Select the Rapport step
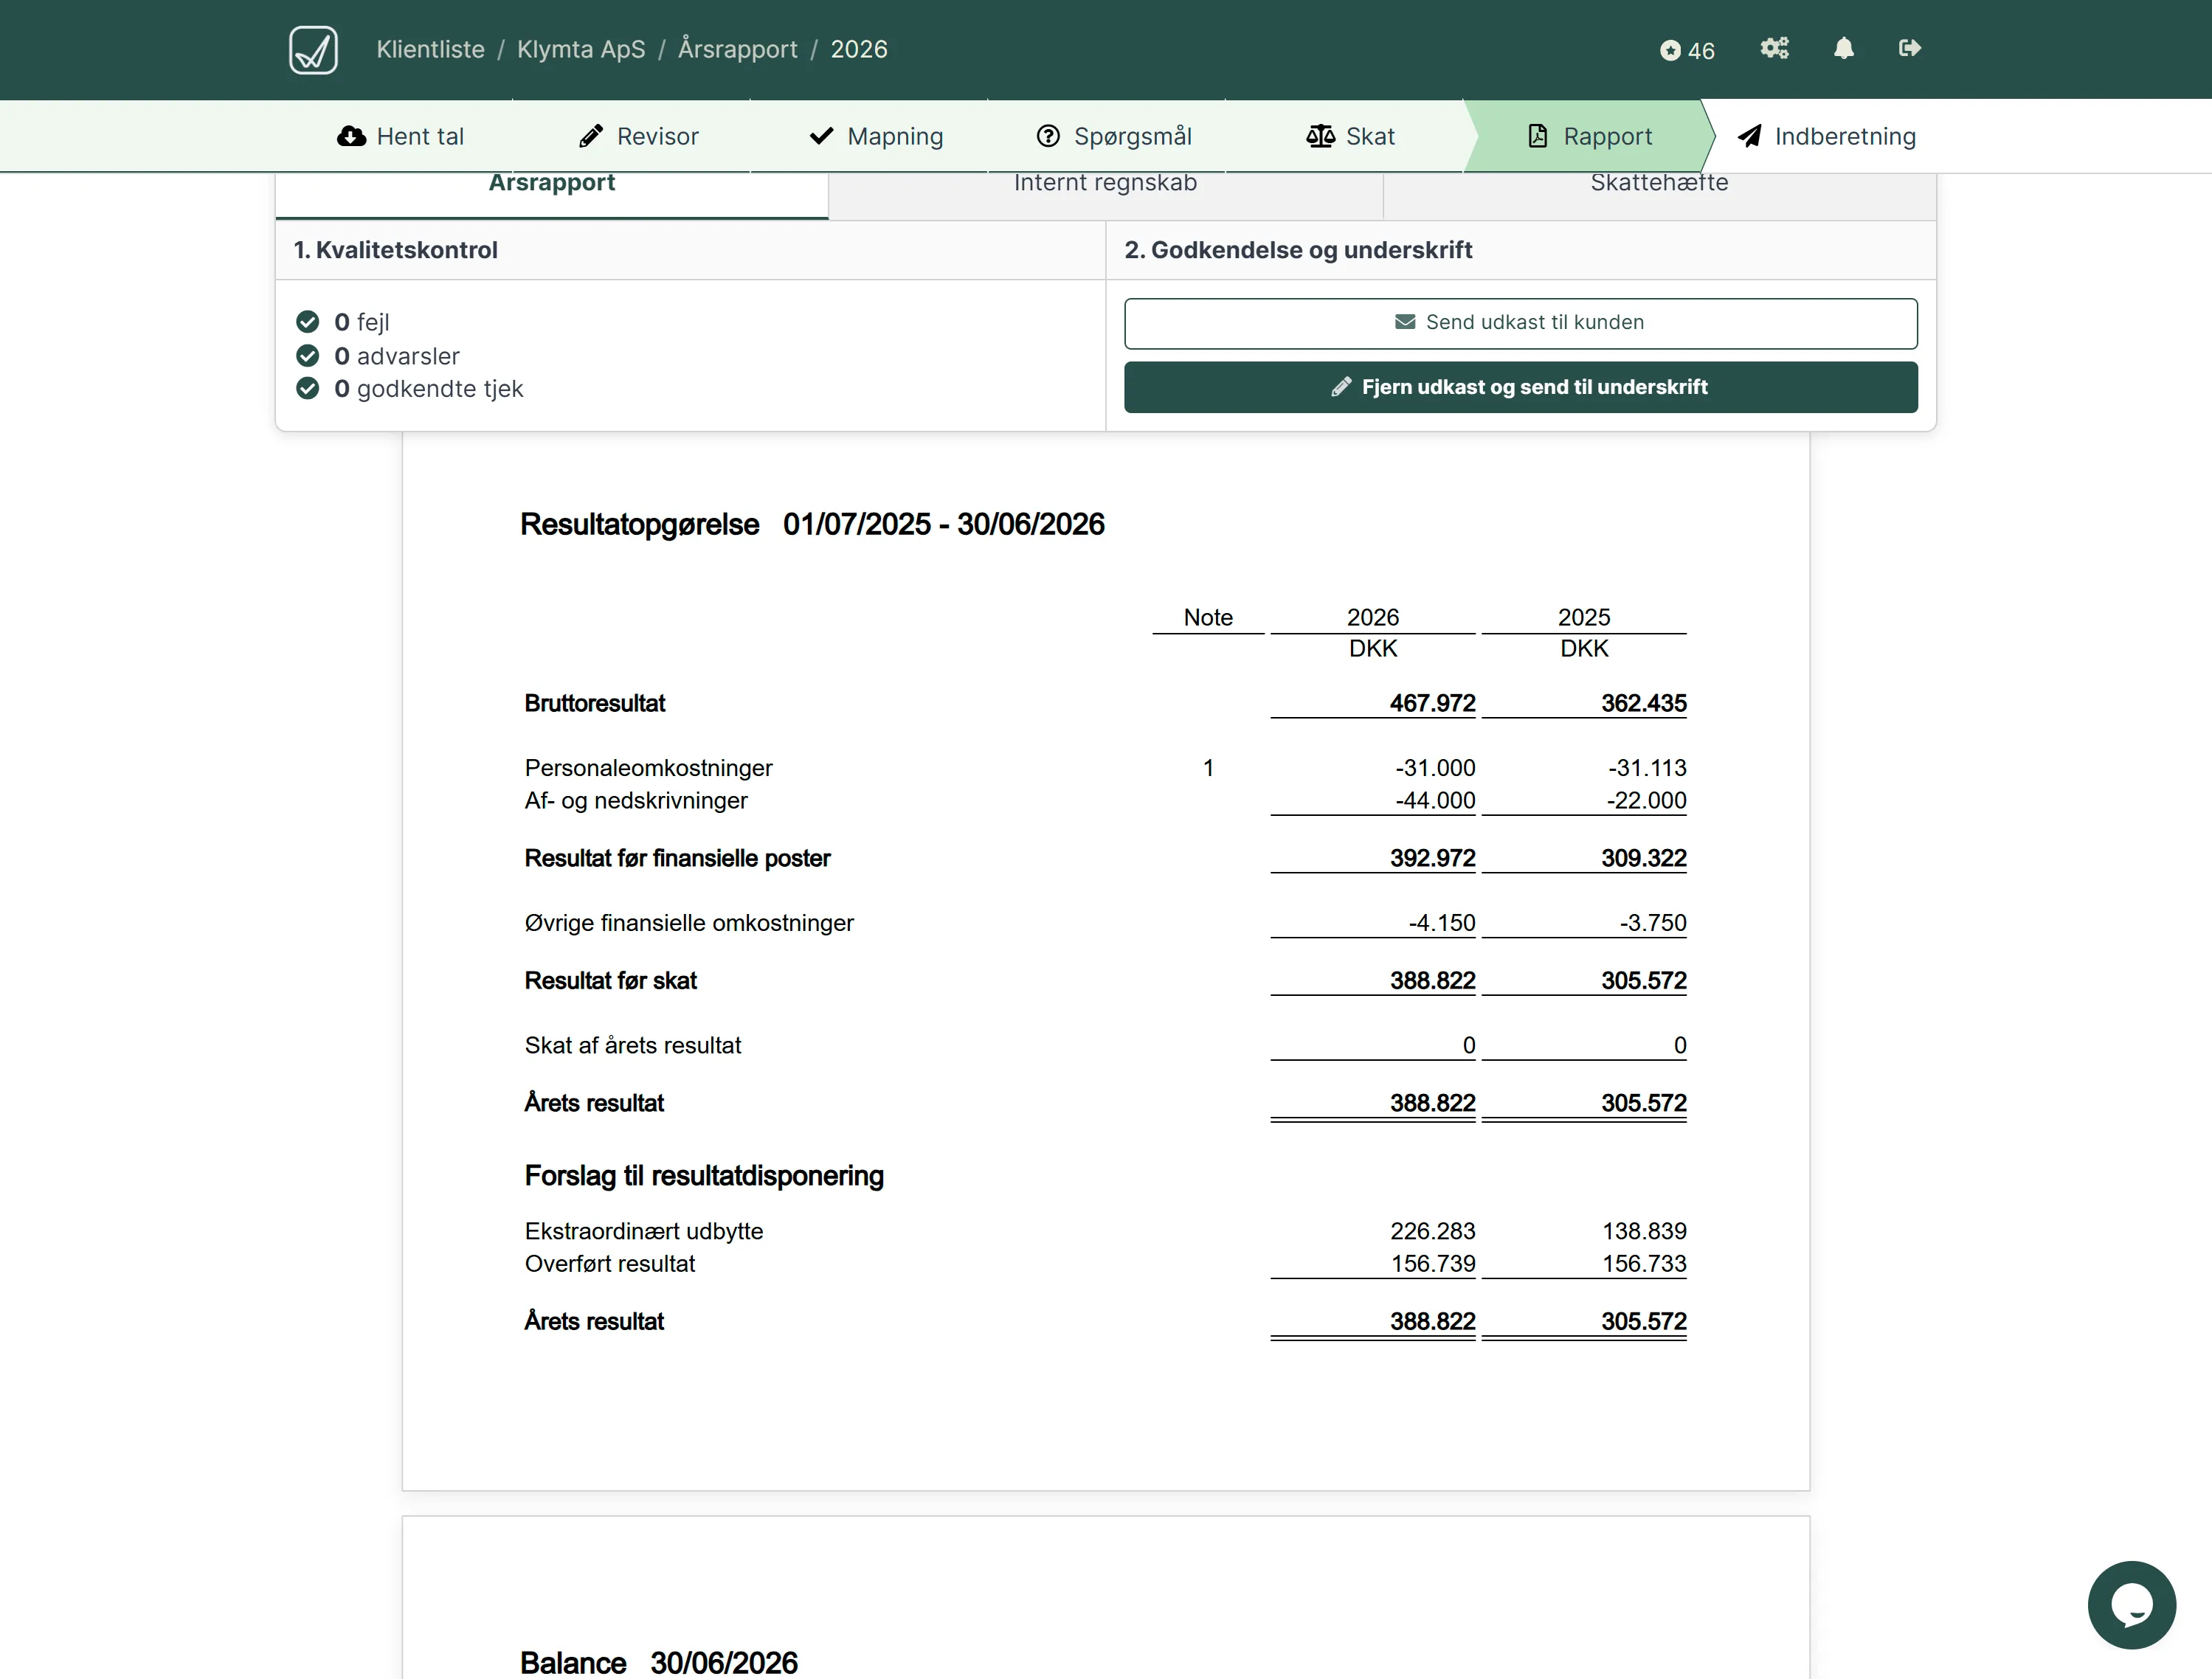 click(1590, 136)
